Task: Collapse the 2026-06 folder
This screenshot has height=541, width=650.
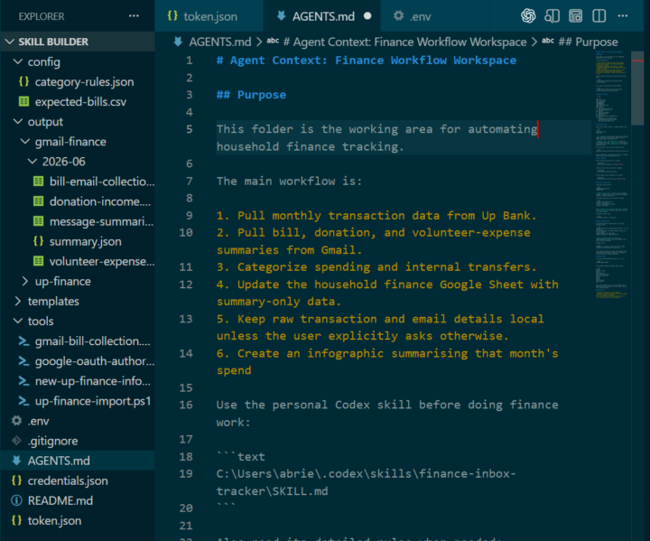Action: pyautogui.click(x=32, y=162)
